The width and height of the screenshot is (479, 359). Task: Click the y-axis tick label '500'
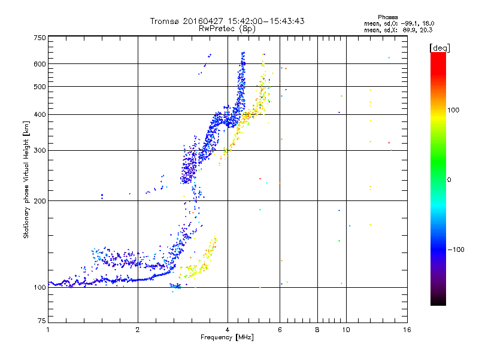tap(40, 87)
